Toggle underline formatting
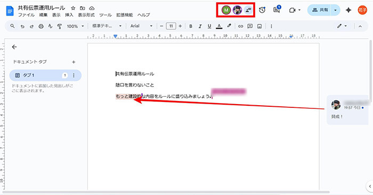This screenshot has width=373, height=195. 209,27
